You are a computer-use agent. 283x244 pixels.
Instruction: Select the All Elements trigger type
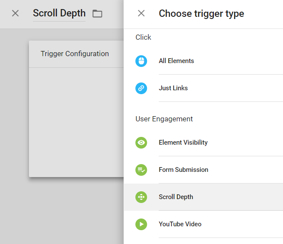point(176,61)
